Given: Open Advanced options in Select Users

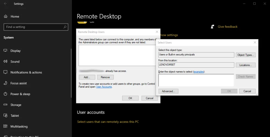Looking at the screenshot, I should tap(168, 91).
